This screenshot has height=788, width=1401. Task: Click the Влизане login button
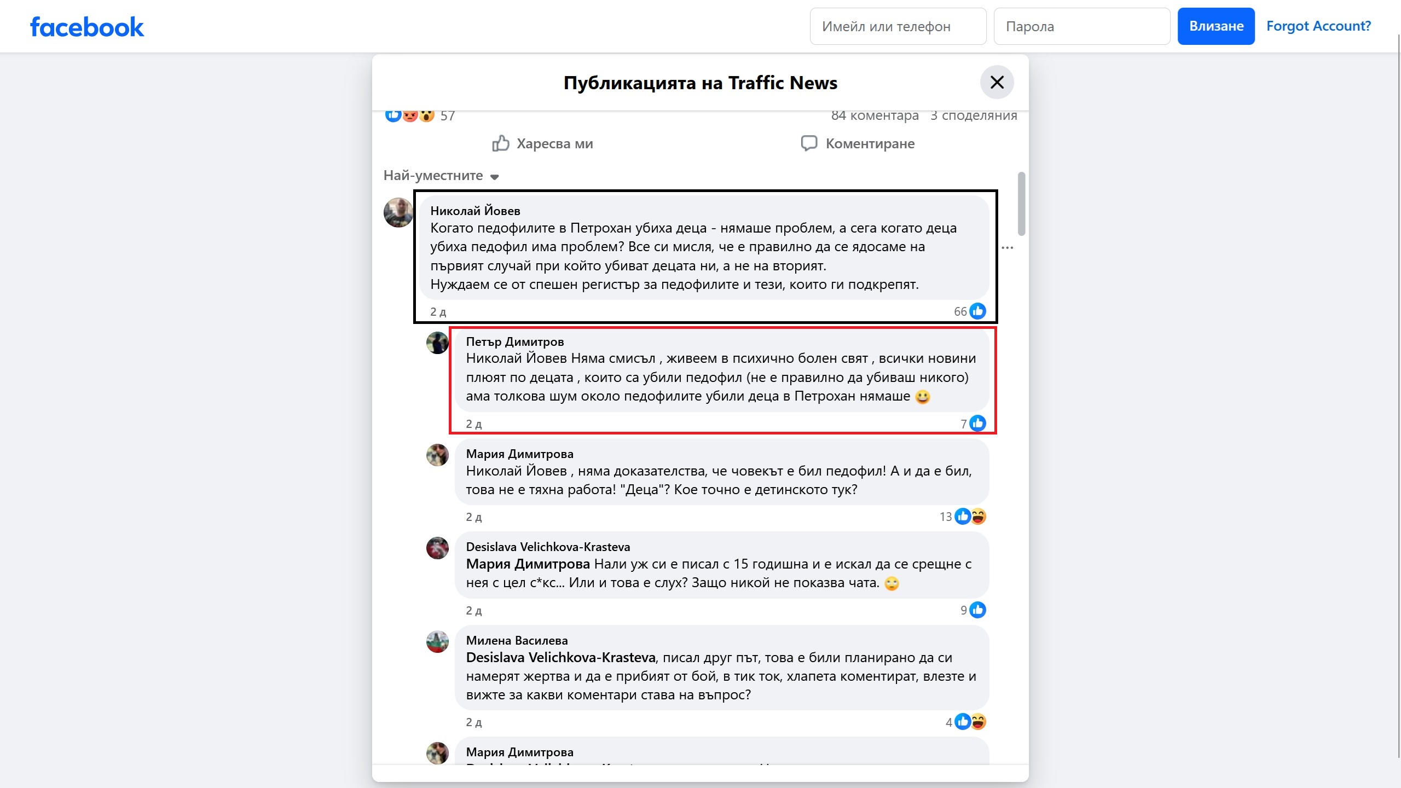pos(1216,26)
